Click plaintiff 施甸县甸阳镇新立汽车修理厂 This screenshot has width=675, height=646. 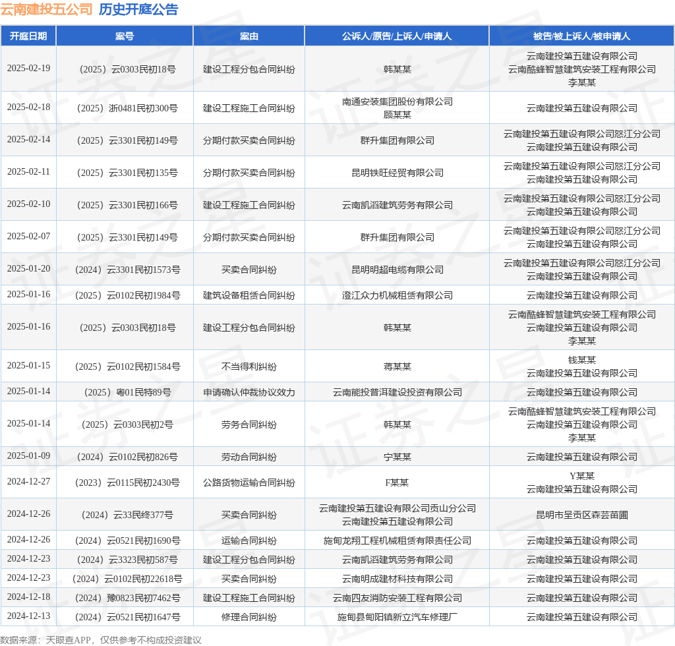click(x=397, y=617)
